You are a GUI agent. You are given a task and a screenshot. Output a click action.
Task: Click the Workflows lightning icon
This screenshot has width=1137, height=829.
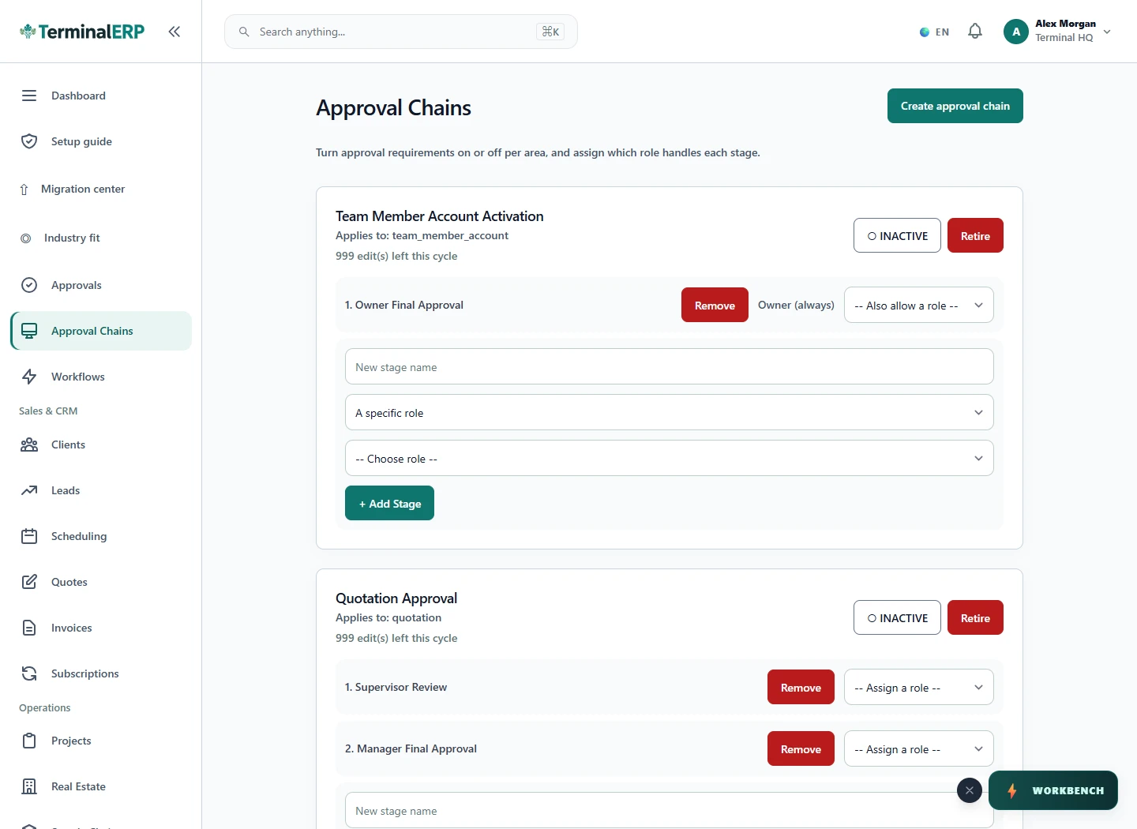pos(29,377)
